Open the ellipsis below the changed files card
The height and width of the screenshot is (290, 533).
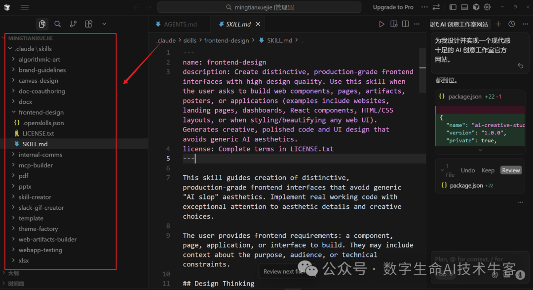coord(521,202)
